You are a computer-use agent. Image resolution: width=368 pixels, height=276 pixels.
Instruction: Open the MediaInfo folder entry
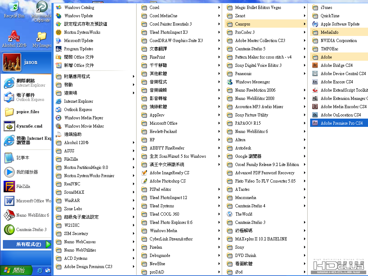pyautogui.click(x=339, y=32)
